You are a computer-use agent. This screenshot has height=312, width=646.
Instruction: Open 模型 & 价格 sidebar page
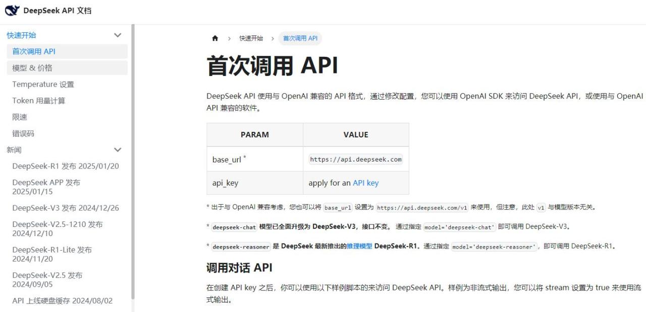click(67, 68)
